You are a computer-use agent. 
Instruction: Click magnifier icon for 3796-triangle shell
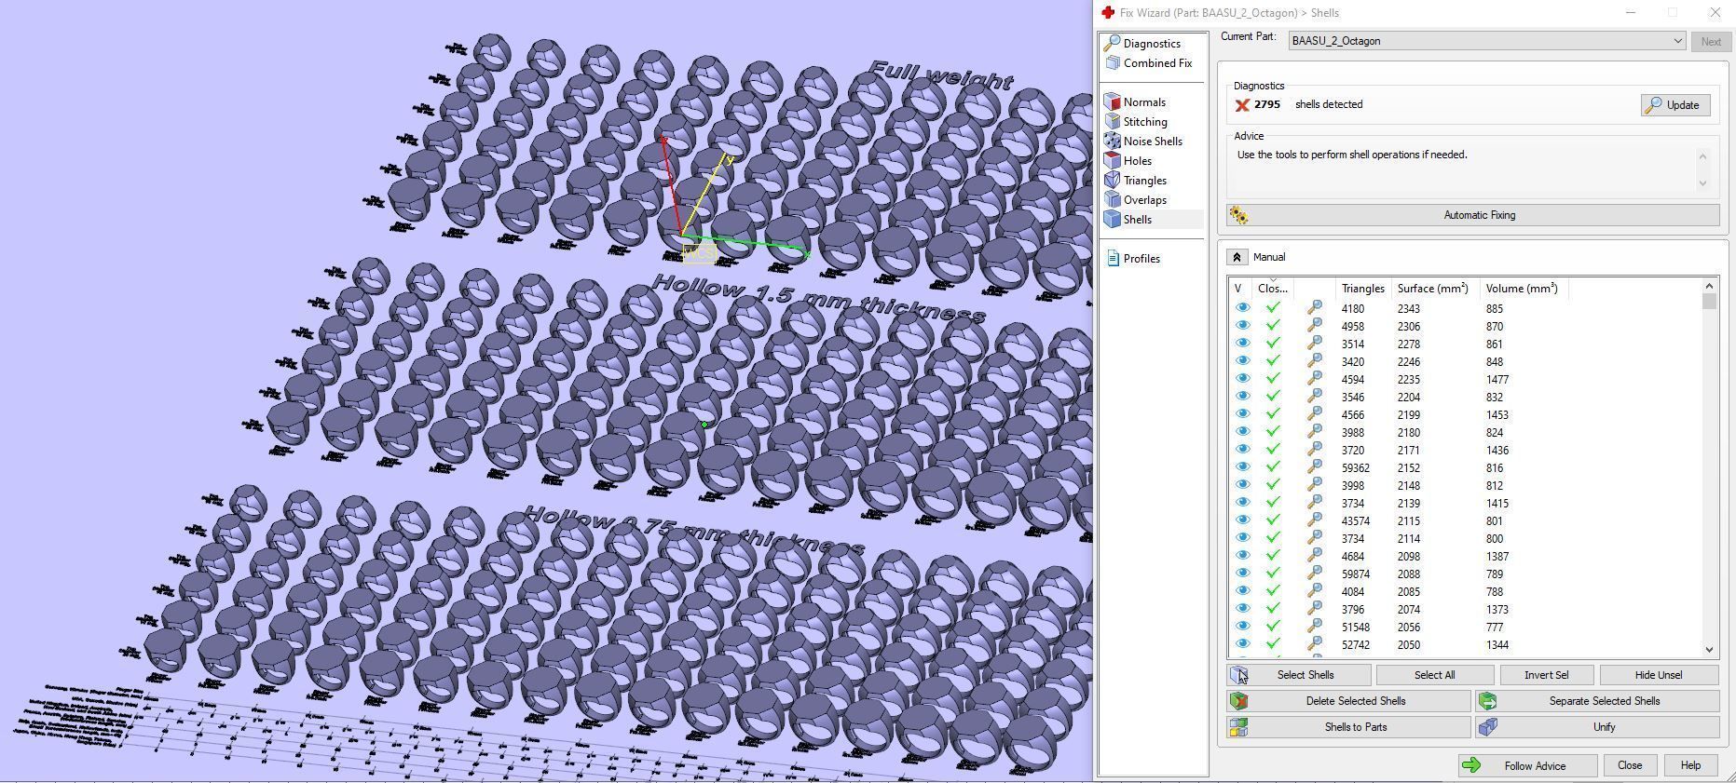click(1314, 609)
